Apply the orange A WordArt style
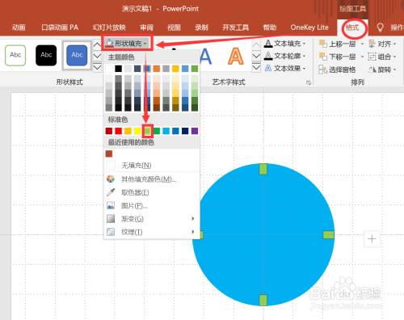The width and height of the screenshot is (404, 320). click(236, 57)
